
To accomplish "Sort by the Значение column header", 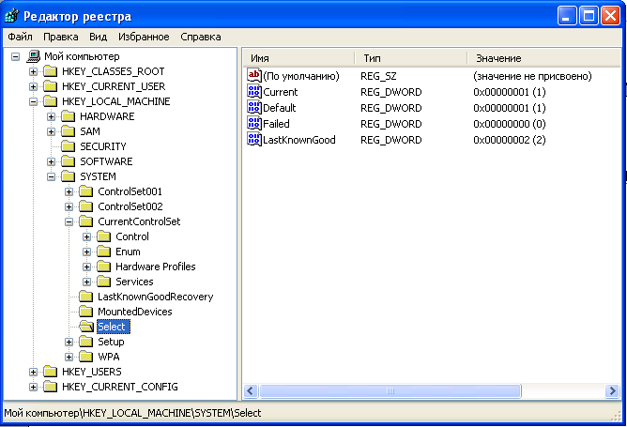I will [543, 58].
